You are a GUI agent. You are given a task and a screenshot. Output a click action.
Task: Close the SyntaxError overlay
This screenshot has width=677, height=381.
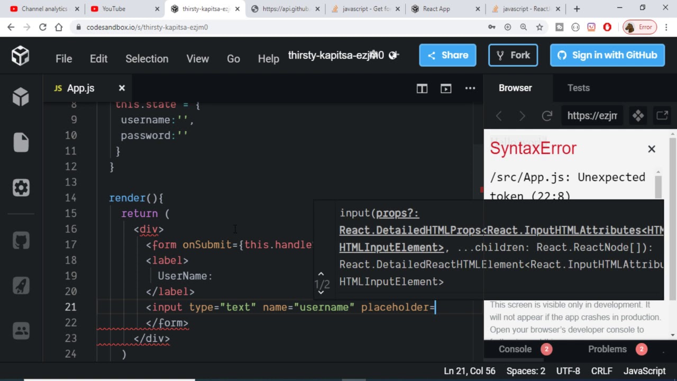tap(652, 149)
